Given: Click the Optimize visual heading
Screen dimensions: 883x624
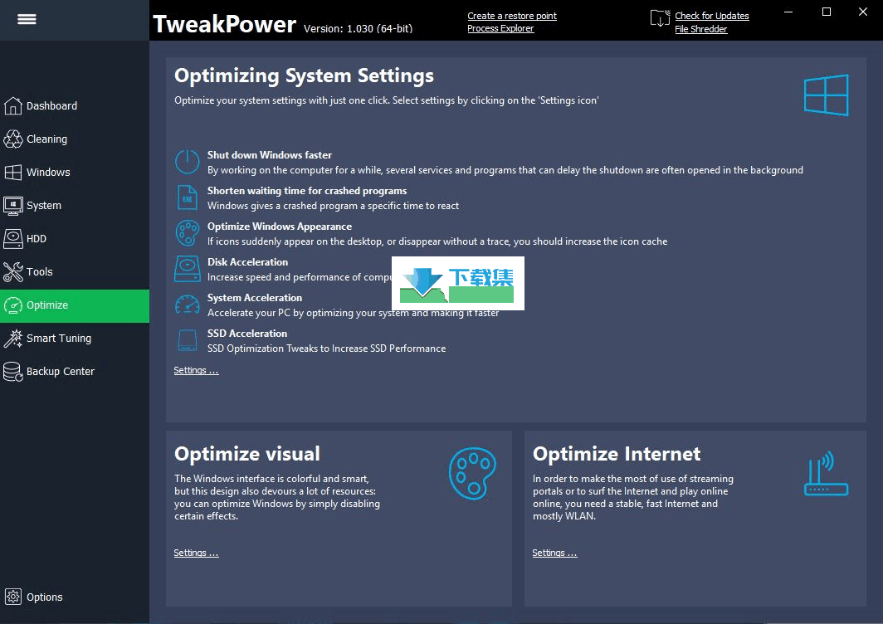Looking at the screenshot, I should pos(247,454).
